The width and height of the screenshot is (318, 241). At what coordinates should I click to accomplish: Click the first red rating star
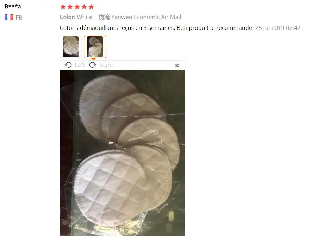(x=63, y=7)
